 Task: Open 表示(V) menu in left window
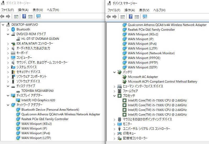tap(38, 10)
